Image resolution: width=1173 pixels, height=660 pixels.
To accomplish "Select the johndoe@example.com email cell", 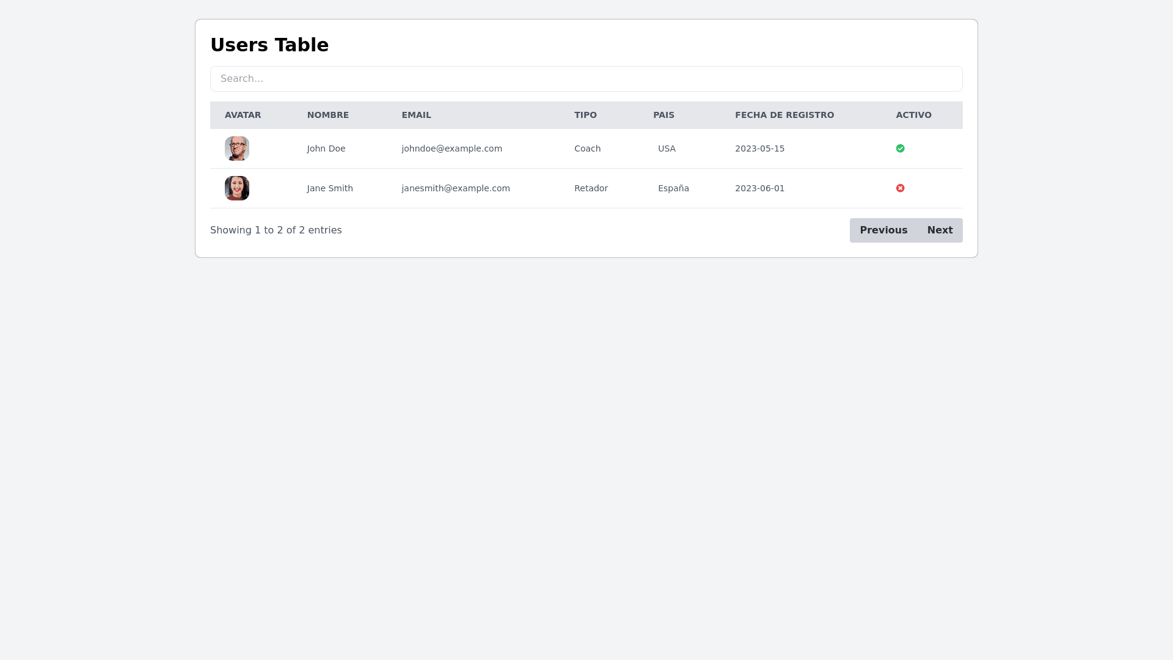I will (x=451, y=148).
